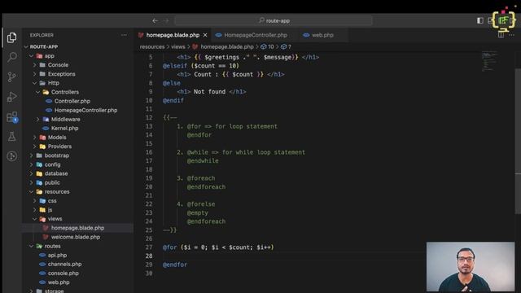Switch to HomepageController.php tab
Image resolution: width=521 pixels, height=293 pixels.
(252, 35)
